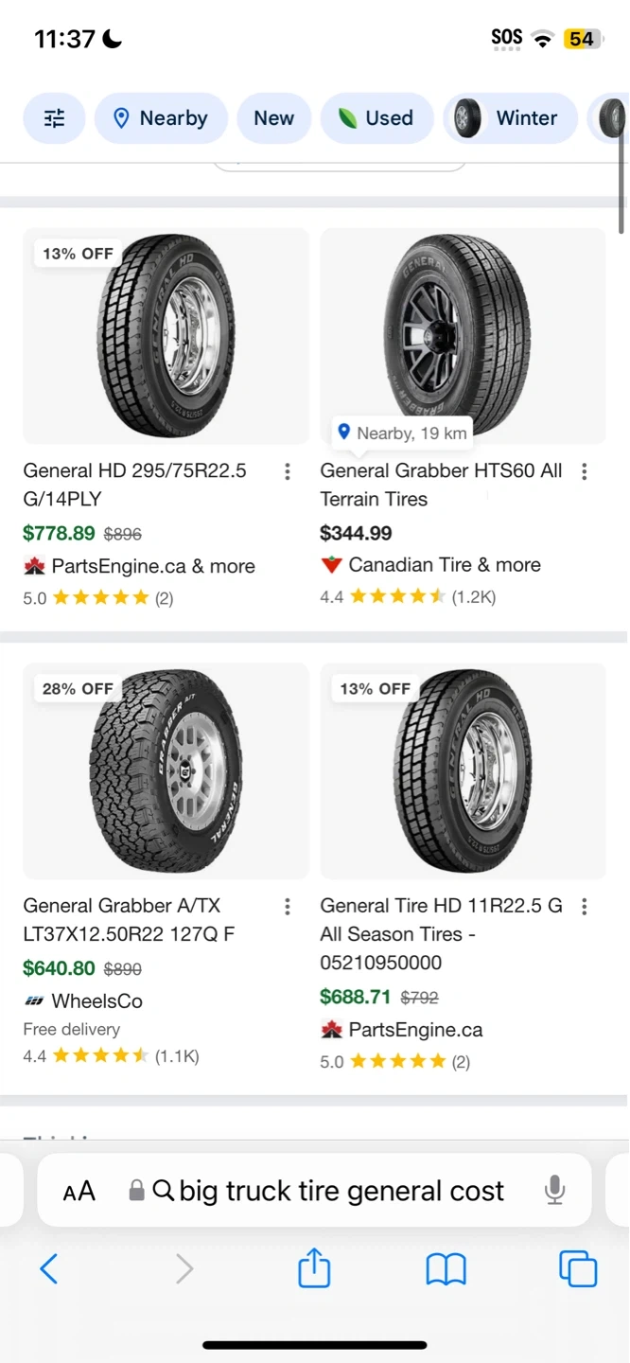Viewport: 630px width, 1363px height.
Task: Open Safari tabs overview icon
Action: (577, 1268)
